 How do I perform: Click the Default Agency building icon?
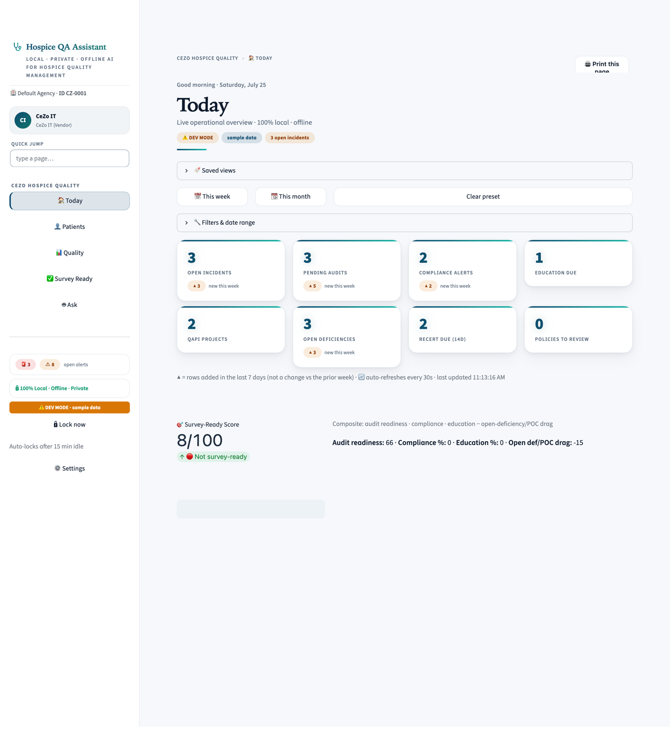(13, 93)
